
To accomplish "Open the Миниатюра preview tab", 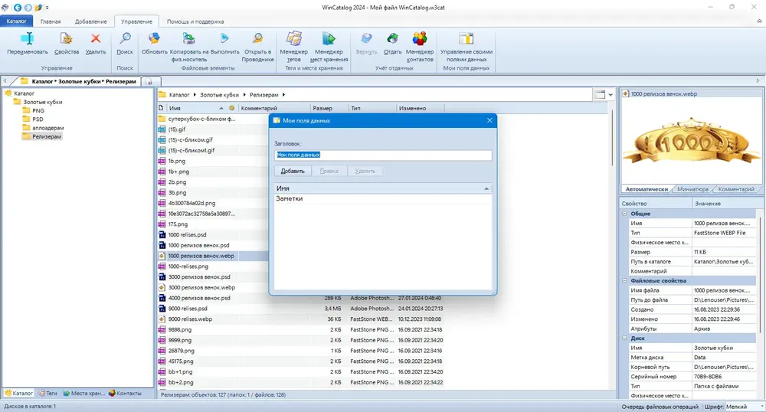I will coord(692,189).
